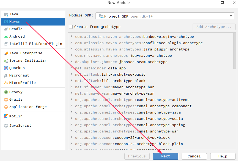Click the Grails icon
238x161 pixels.
6,100
